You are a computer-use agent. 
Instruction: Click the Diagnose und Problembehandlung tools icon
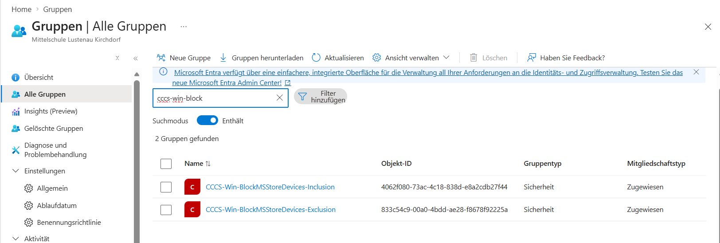[16, 150]
